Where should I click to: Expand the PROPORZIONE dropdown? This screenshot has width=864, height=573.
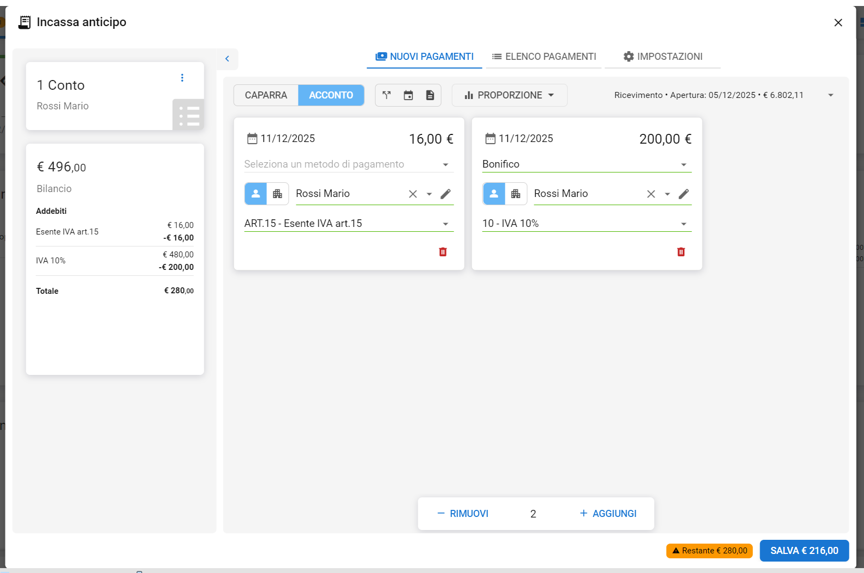509,95
